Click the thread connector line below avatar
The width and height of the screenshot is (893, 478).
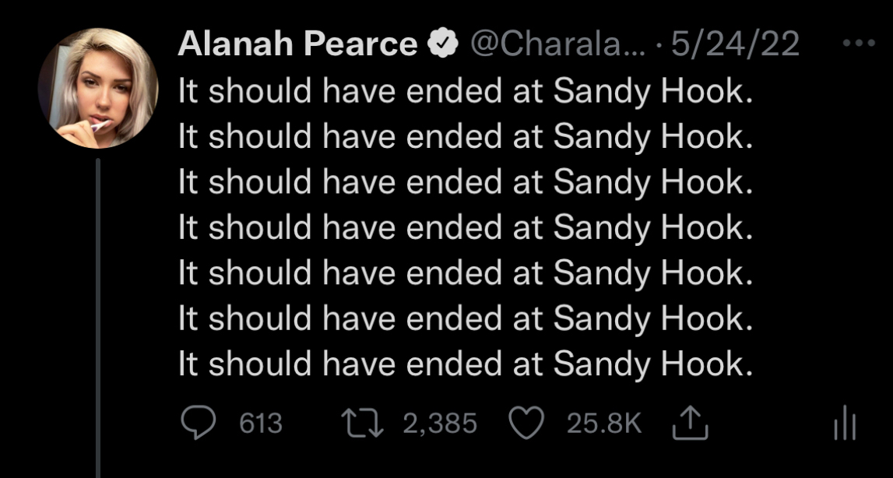click(x=98, y=311)
